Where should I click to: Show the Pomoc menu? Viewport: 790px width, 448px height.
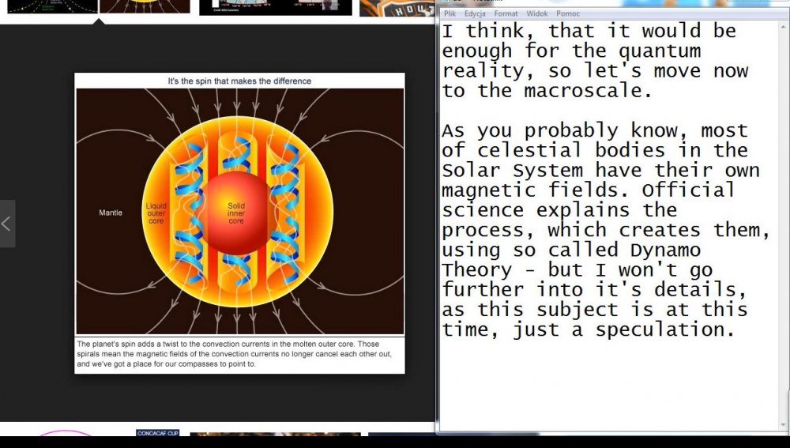click(x=567, y=13)
